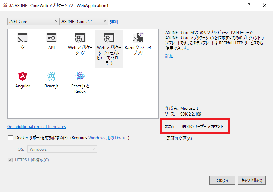
Task: Dismiss with キャンセル(C) button
Action: click(251, 180)
